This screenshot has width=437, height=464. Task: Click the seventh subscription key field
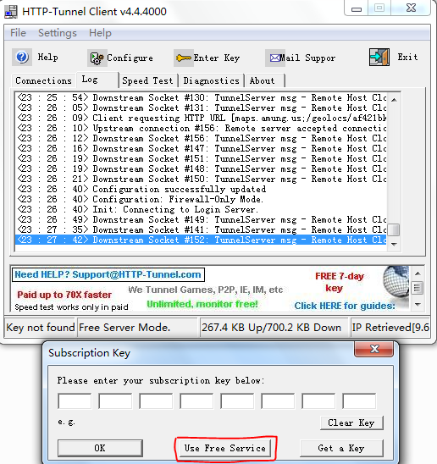(318, 401)
